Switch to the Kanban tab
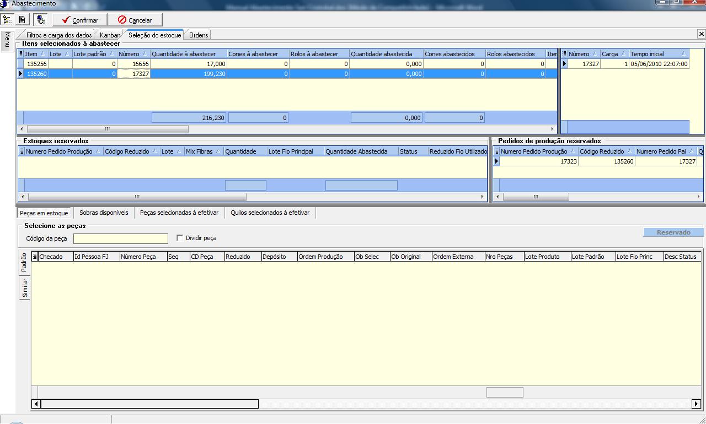Screen dimensions: 706x424 click(109, 35)
